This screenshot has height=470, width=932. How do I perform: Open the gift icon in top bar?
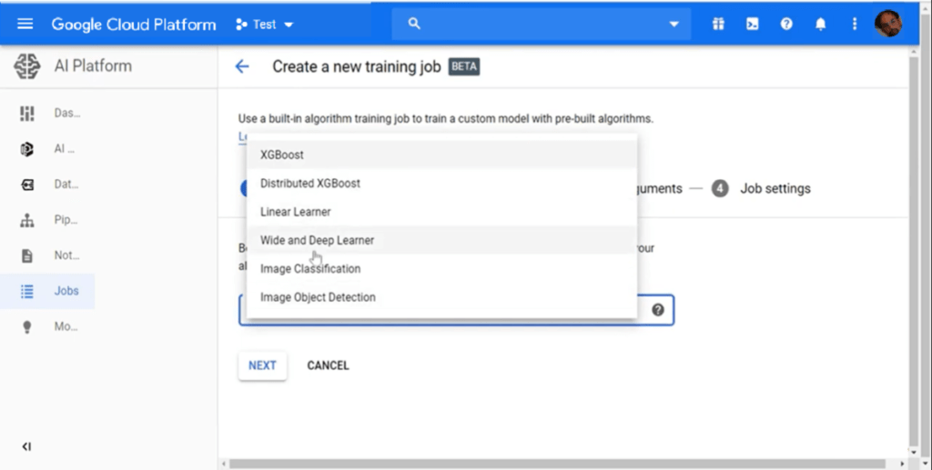tap(718, 25)
